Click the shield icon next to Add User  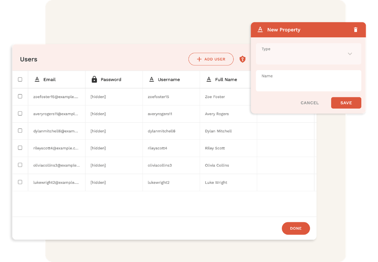[x=242, y=59]
